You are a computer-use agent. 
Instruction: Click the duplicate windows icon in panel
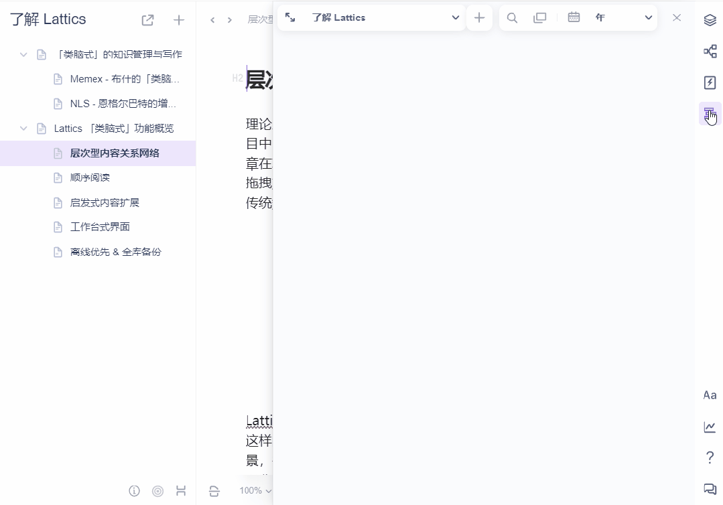click(539, 17)
